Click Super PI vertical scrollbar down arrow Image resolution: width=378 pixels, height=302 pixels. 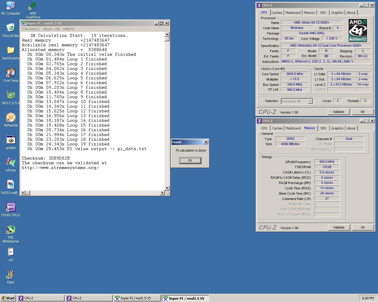pos(167,188)
